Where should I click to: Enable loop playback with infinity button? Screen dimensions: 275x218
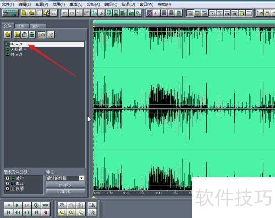pyautogui.click(x=46, y=205)
